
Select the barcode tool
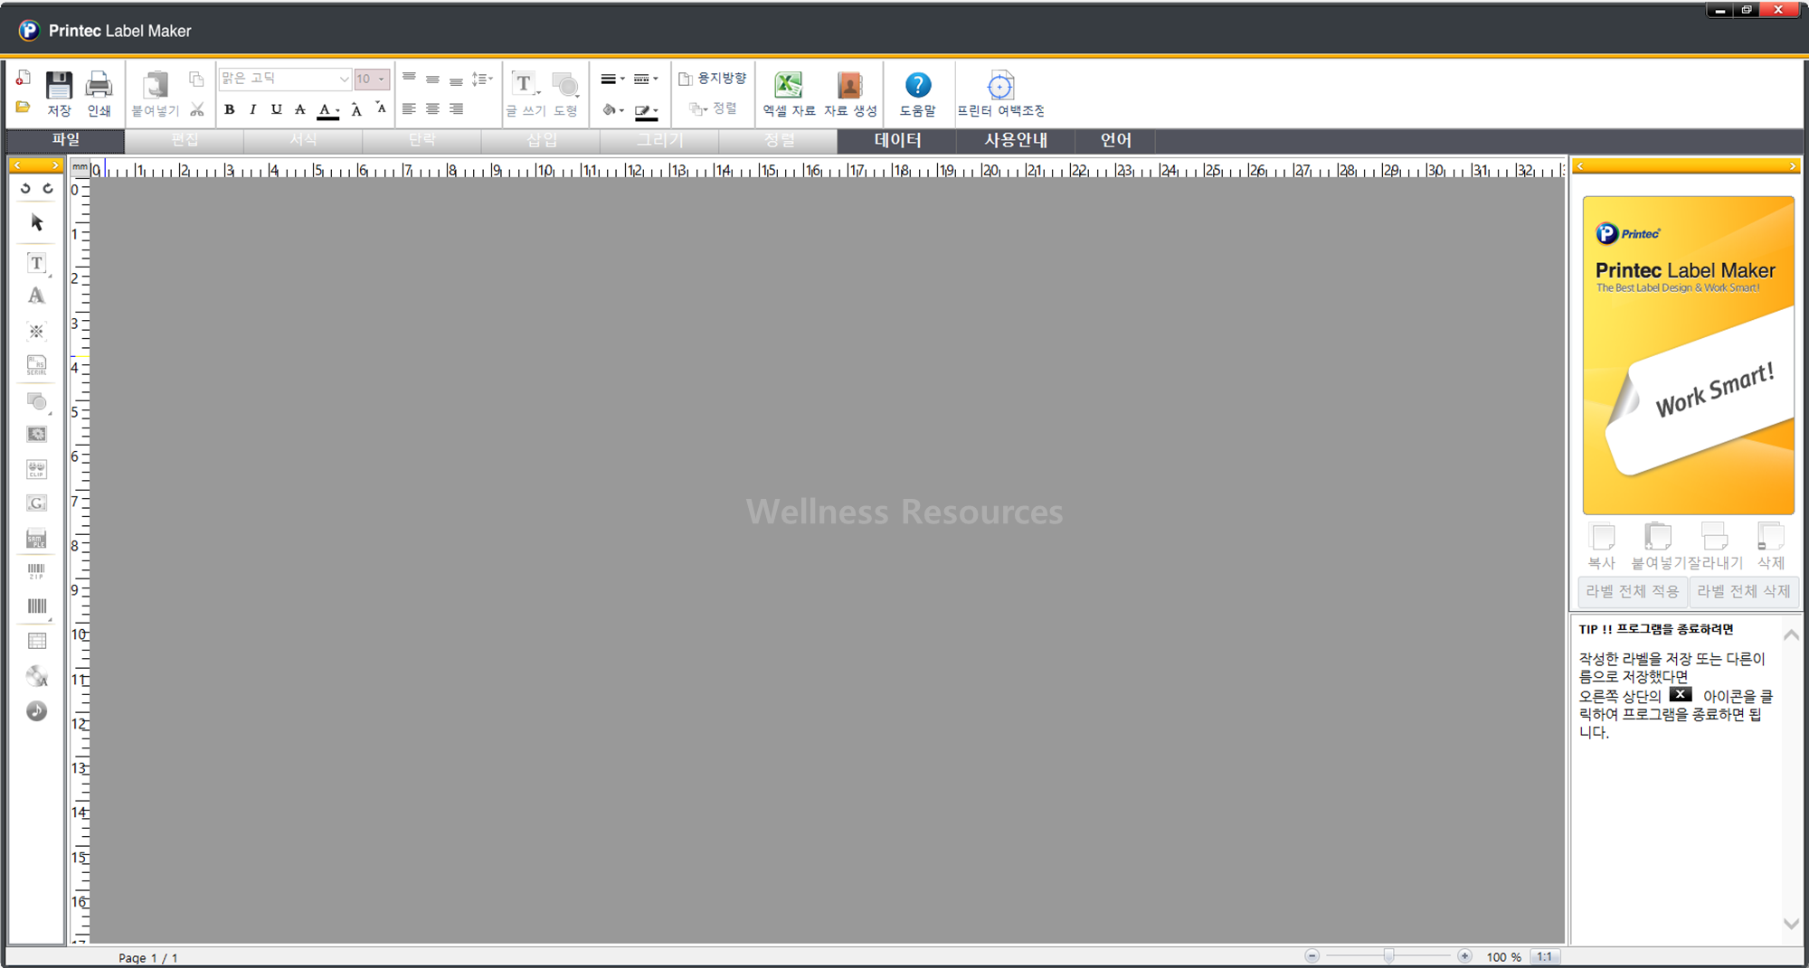(x=37, y=606)
